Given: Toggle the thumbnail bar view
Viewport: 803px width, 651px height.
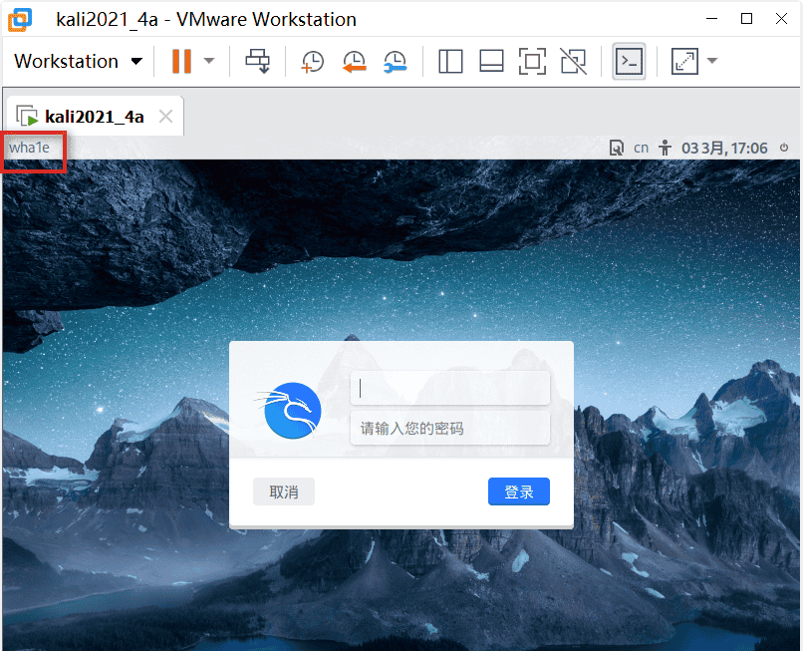Looking at the screenshot, I should coord(491,62).
